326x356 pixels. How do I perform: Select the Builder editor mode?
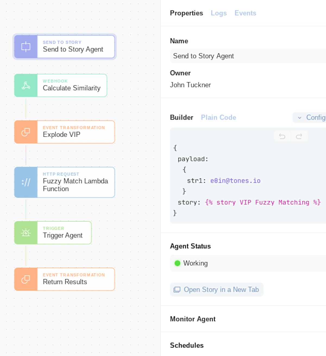(x=181, y=117)
